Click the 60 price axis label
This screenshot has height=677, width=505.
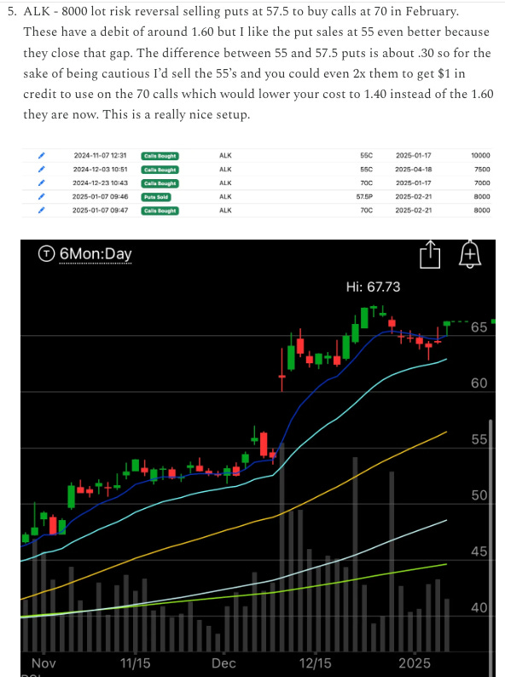479,384
